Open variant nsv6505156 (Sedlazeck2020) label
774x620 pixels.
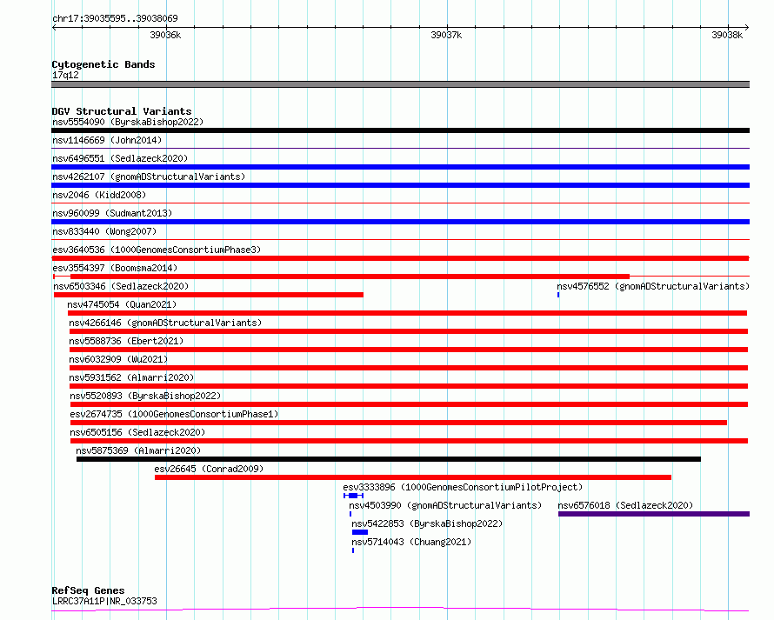(137, 432)
